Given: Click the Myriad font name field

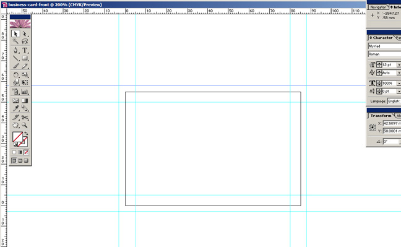Looking at the screenshot, I should point(384,46).
